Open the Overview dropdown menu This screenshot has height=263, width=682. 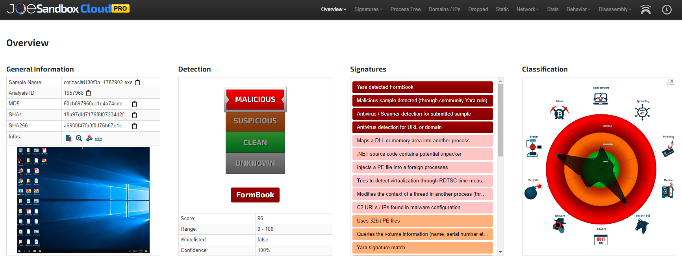click(334, 9)
